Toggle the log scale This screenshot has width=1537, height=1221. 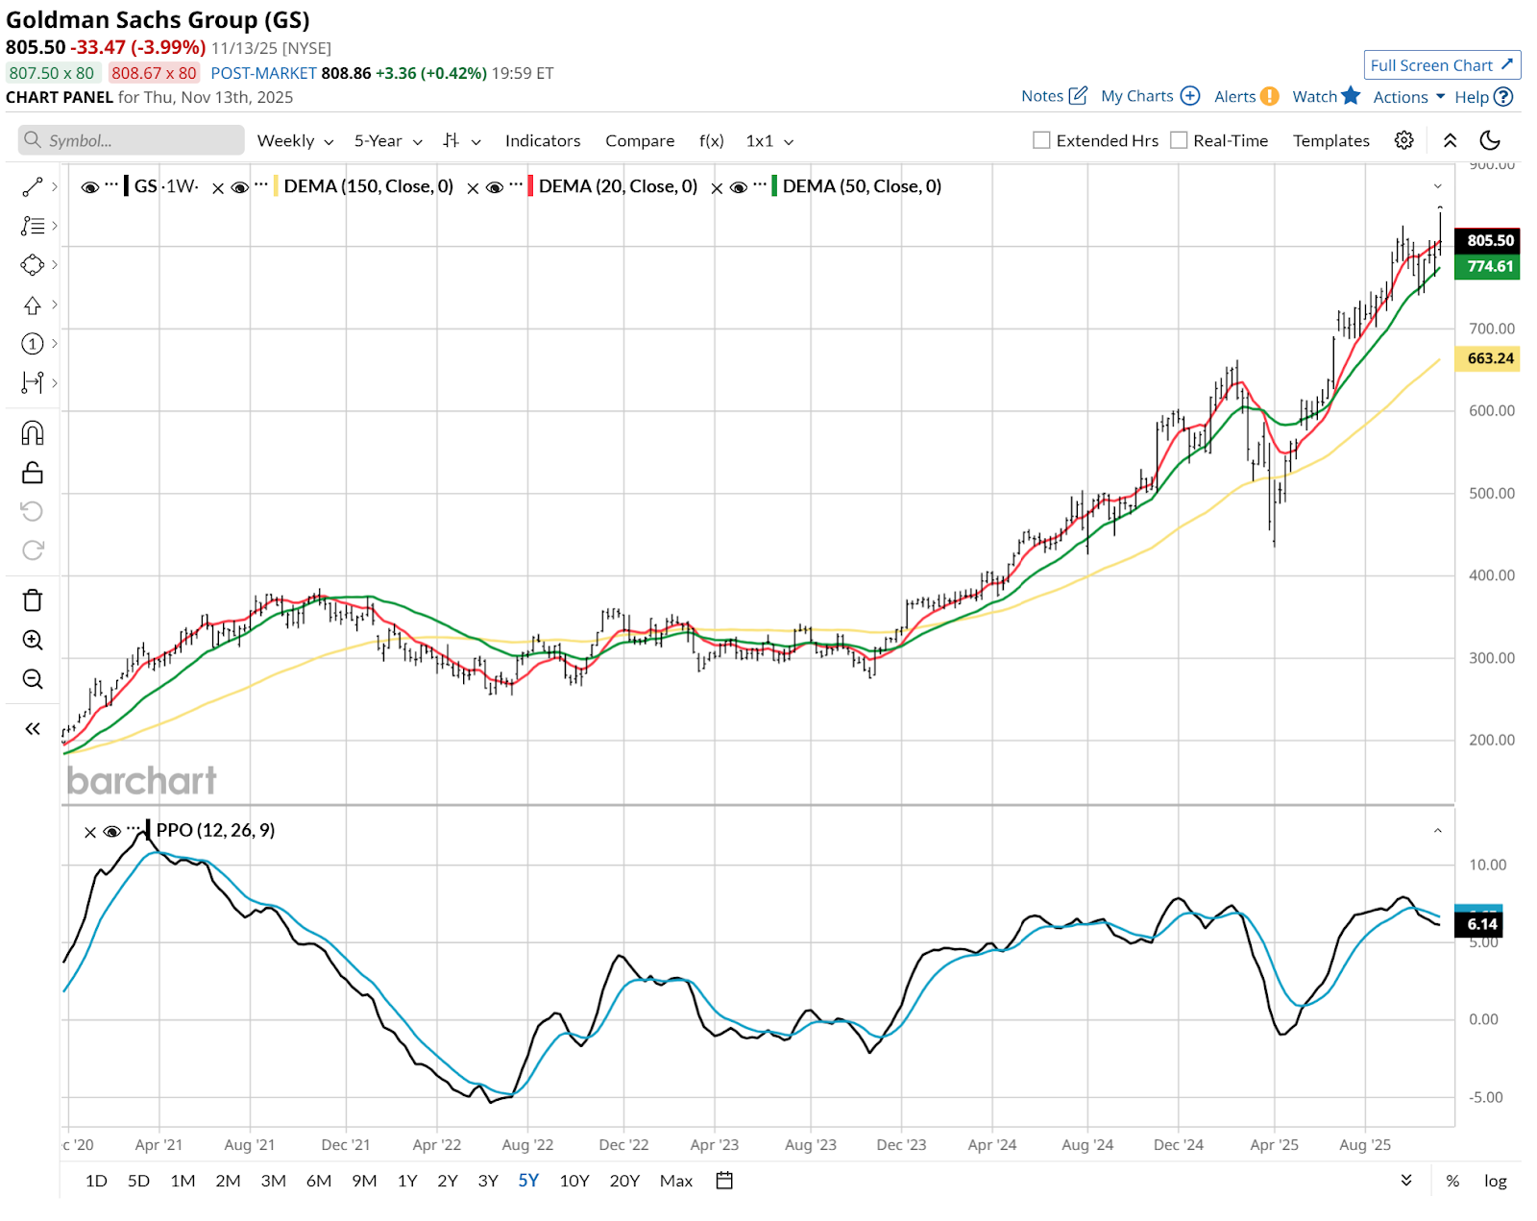[1496, 1181]
